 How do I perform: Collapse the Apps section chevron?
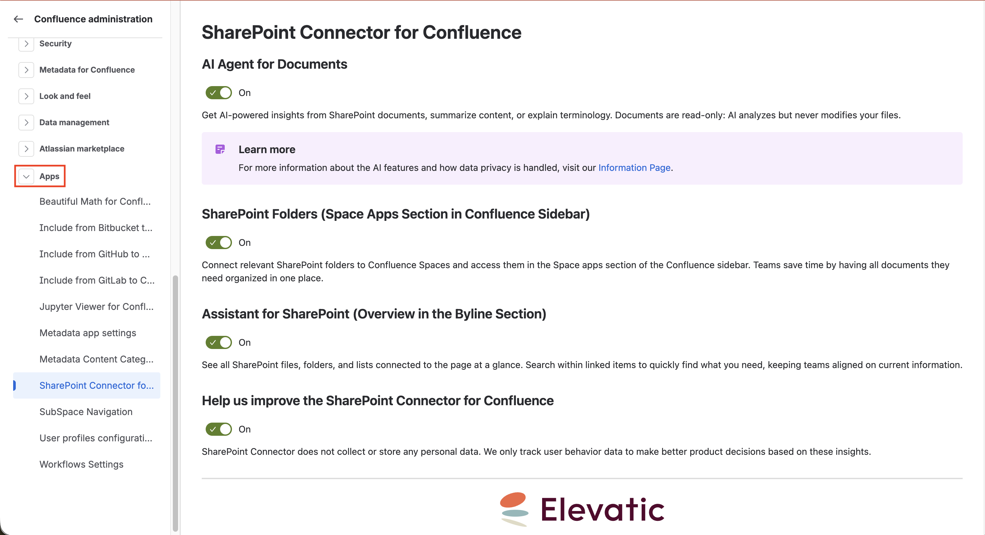coord(26,176)
